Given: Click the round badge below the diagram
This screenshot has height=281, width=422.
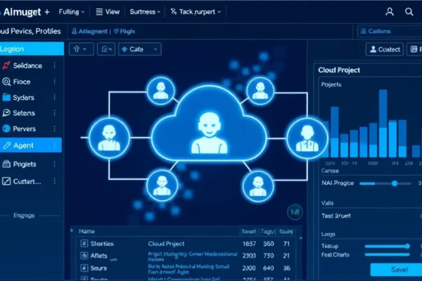Looking at the screenshot, I should tap(295, 212).
